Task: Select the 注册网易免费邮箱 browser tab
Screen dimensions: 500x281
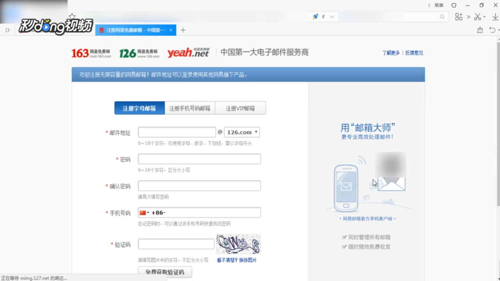Action: (x=136, y=30)
